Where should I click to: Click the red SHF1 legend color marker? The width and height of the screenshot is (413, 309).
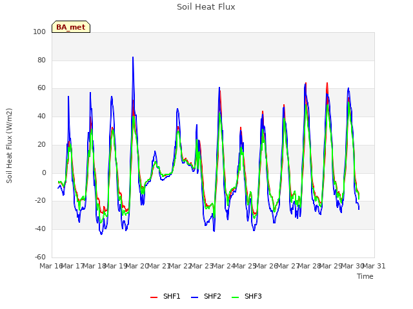point(154,297)
